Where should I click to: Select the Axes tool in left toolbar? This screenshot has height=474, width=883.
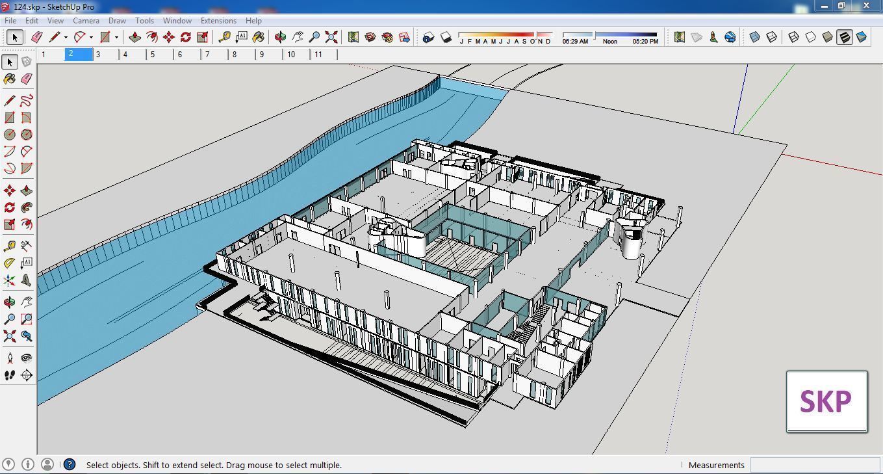coord(10,280)
